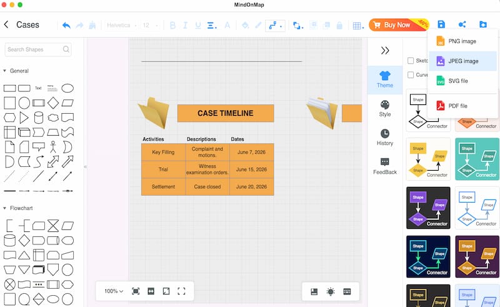Screen dimensions: 500x307
Task: Undo the last action
Action: coord(66,25)
